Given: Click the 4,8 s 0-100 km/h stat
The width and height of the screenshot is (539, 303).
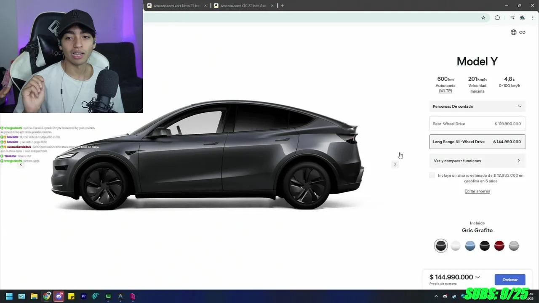Looking at the screenshot, I should pos(509,82).
